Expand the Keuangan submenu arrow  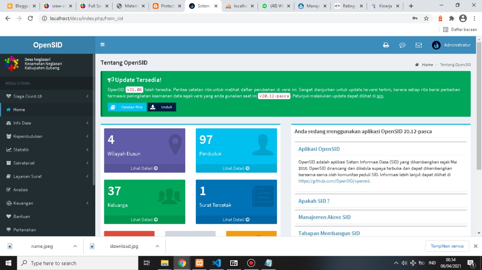click(87, 203)
